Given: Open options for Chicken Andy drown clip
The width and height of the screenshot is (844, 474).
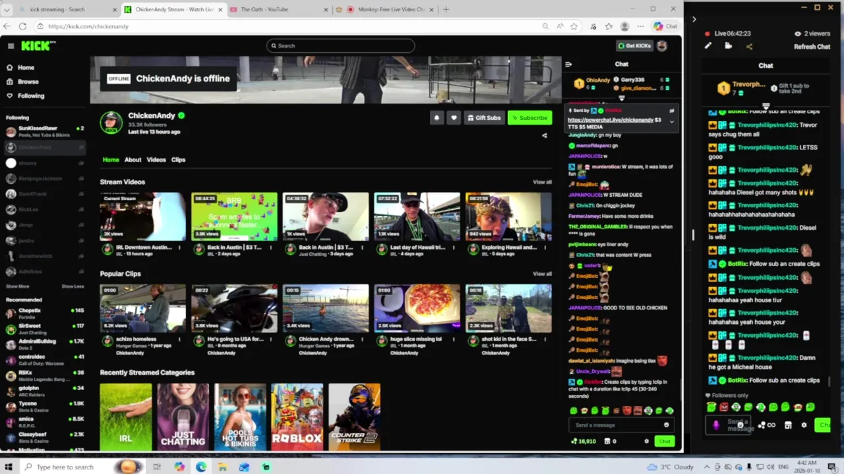Looking at the screenshot, I should 362,340.
